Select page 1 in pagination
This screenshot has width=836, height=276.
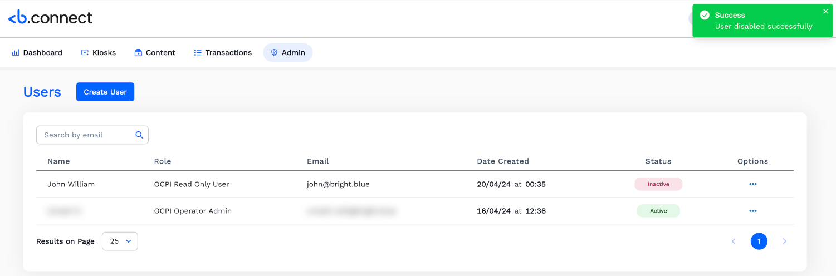(759, 241)
